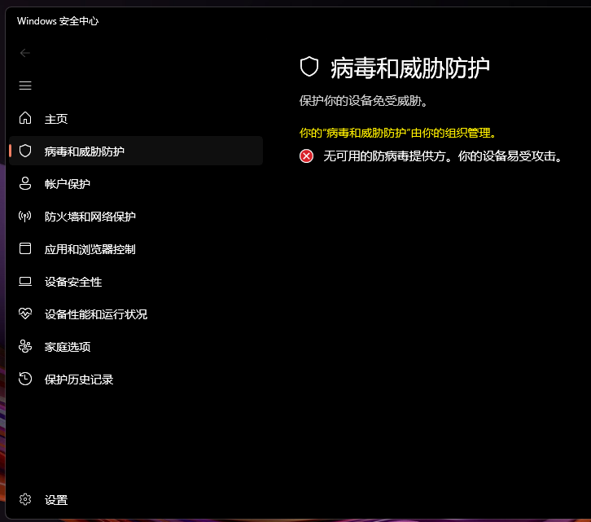This screenshot has width=591, height=522.
Task: Go to the 主页 navigation item
Action: pyautogui.click(x=56, y=119)
